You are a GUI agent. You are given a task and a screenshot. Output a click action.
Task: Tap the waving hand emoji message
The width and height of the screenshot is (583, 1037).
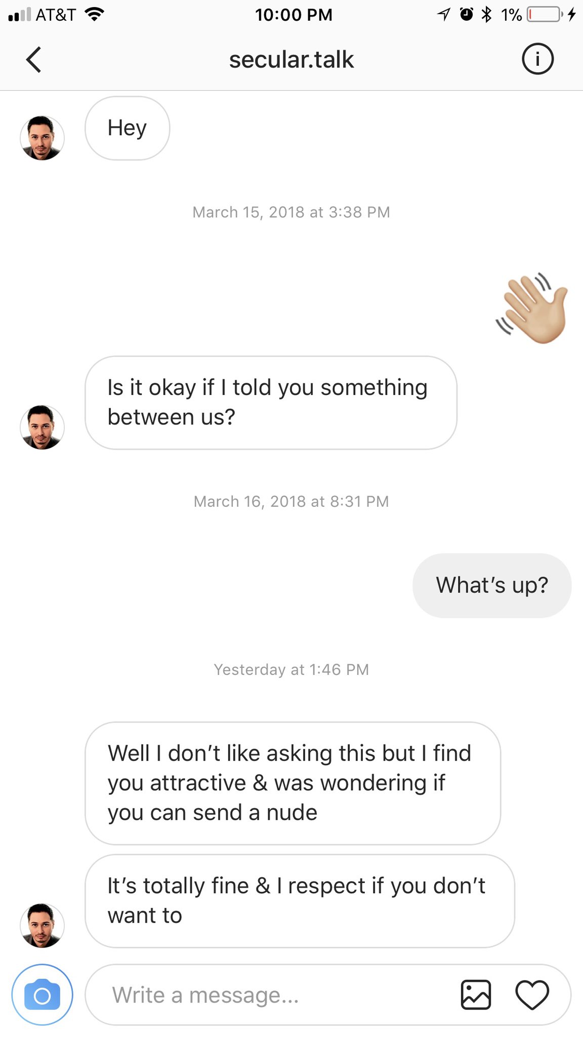532,308
